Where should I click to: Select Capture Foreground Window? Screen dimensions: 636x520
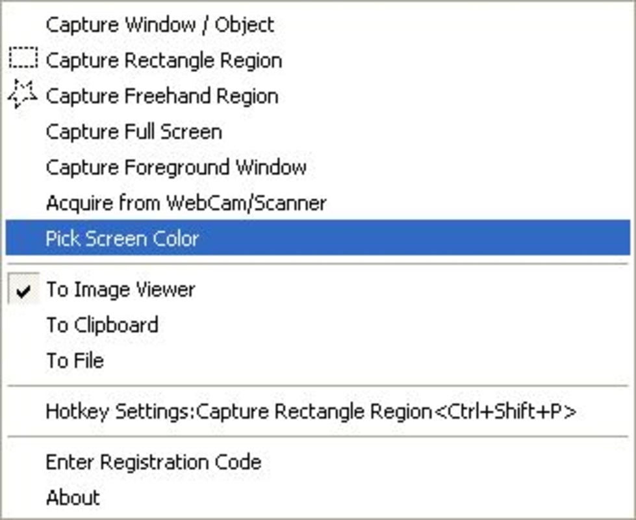(x=176, y=167)
